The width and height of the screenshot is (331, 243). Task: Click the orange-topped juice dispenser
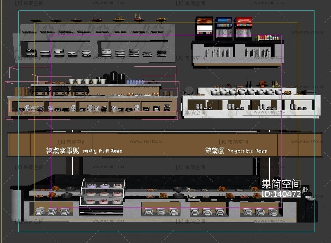tap(204, 28)
